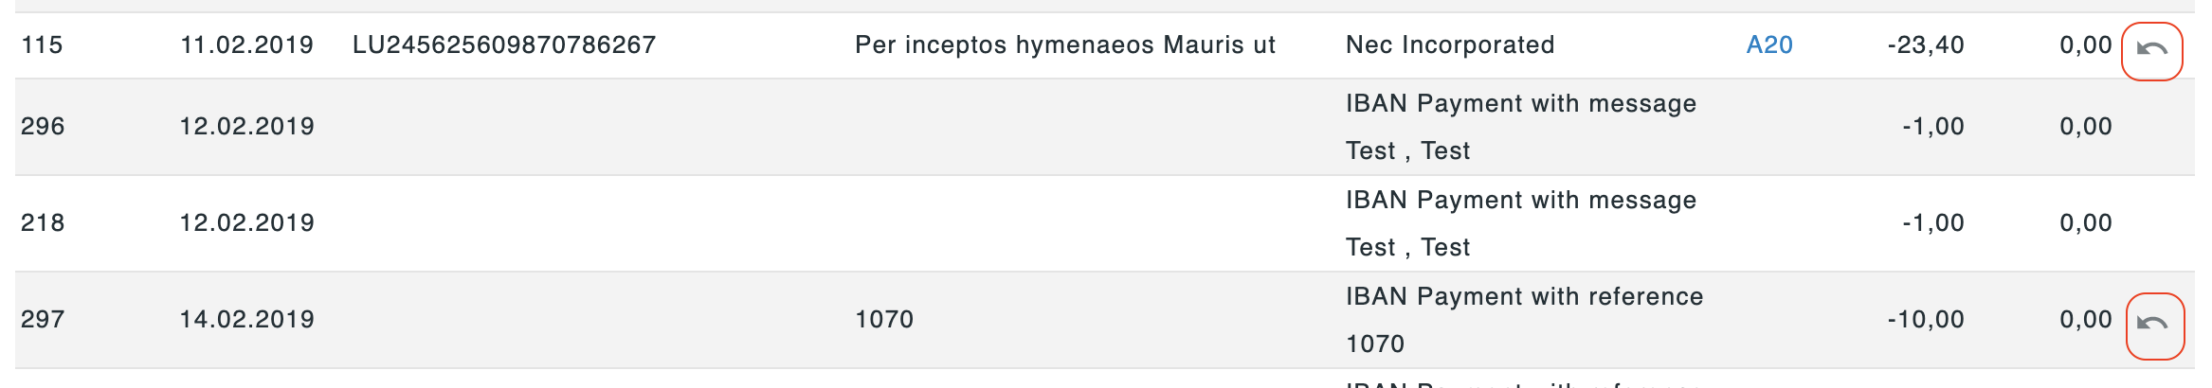Click the undo arrow icon in row 115
The height and width of the screenshot is (388, 2212).
[2151, 49]
